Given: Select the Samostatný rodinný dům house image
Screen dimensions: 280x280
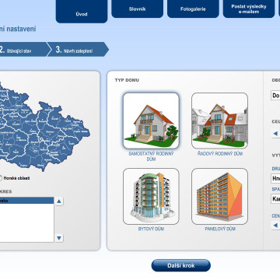Looking at the screenshot, I should (x=151, y=121).
